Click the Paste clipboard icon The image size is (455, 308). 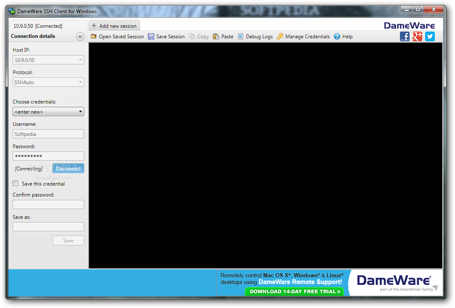(x=216, y=37)
